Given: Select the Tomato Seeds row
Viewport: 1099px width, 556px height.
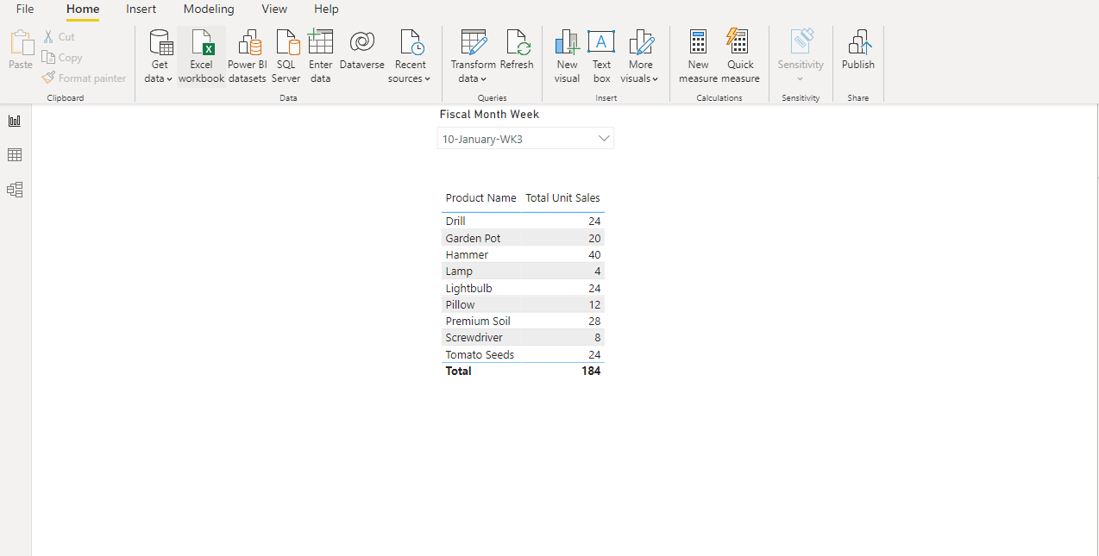Looking at the screenshot, I should tap(523, 354).
